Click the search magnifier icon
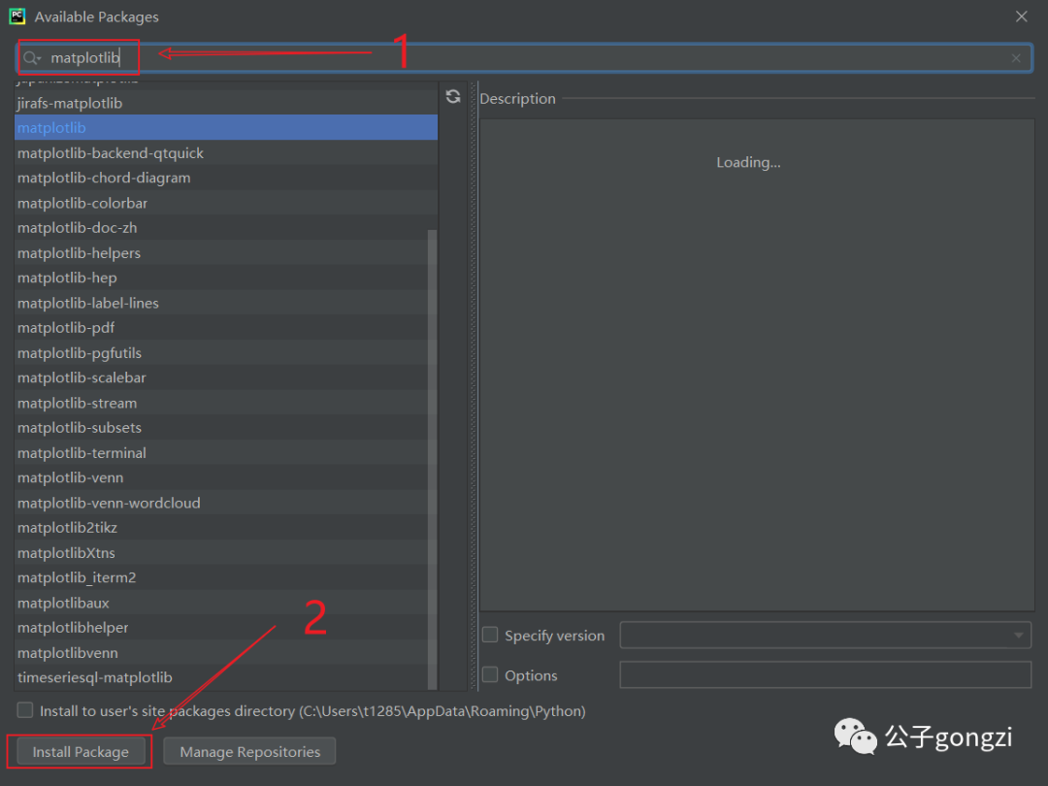Screen dimensions: 1048x786 tap(29, 58)
